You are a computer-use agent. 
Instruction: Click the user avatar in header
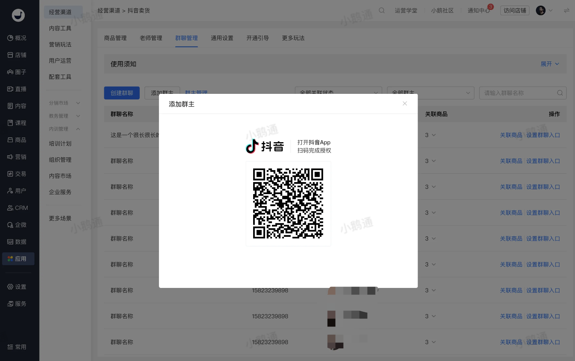(x=541, y=10)
